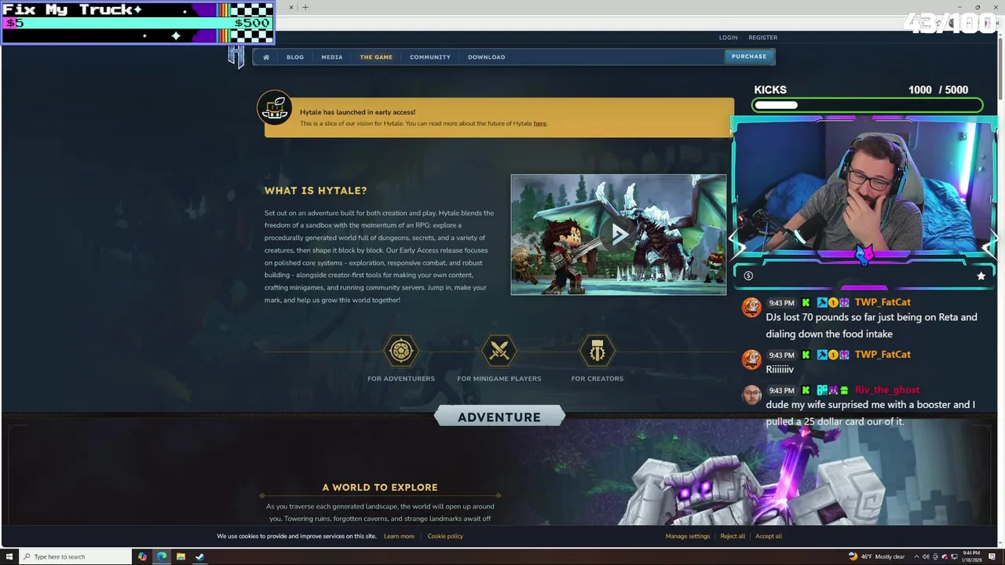
Task: Open the For Minigame Players crossed-swords icon
Action: point(499,351)
